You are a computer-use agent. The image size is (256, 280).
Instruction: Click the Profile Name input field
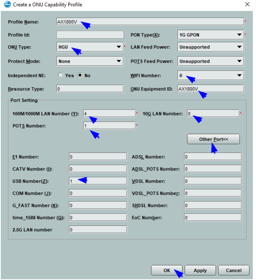(150, 22)
